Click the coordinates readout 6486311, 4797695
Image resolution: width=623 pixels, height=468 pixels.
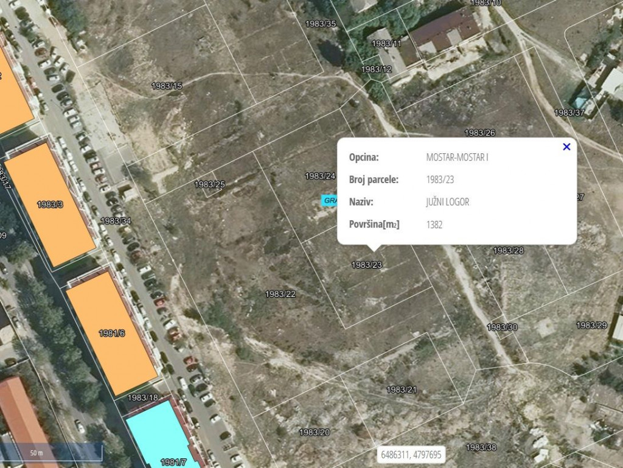[x=411, y=455]
